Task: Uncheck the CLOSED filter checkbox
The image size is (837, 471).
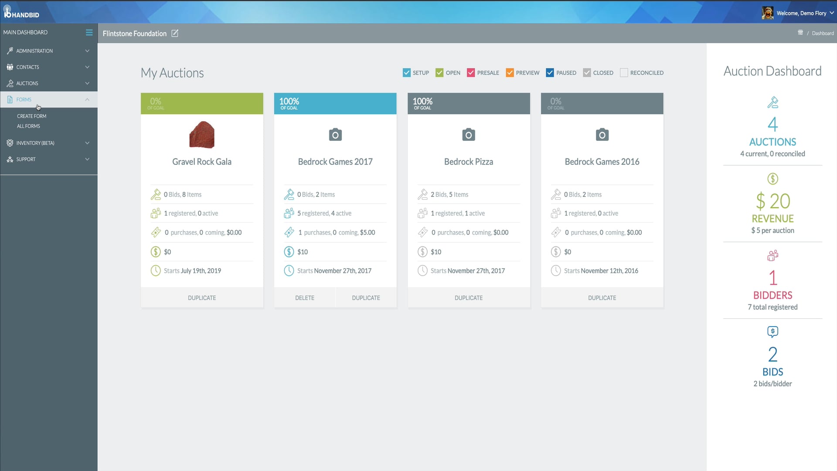Action: coord(587,73)
